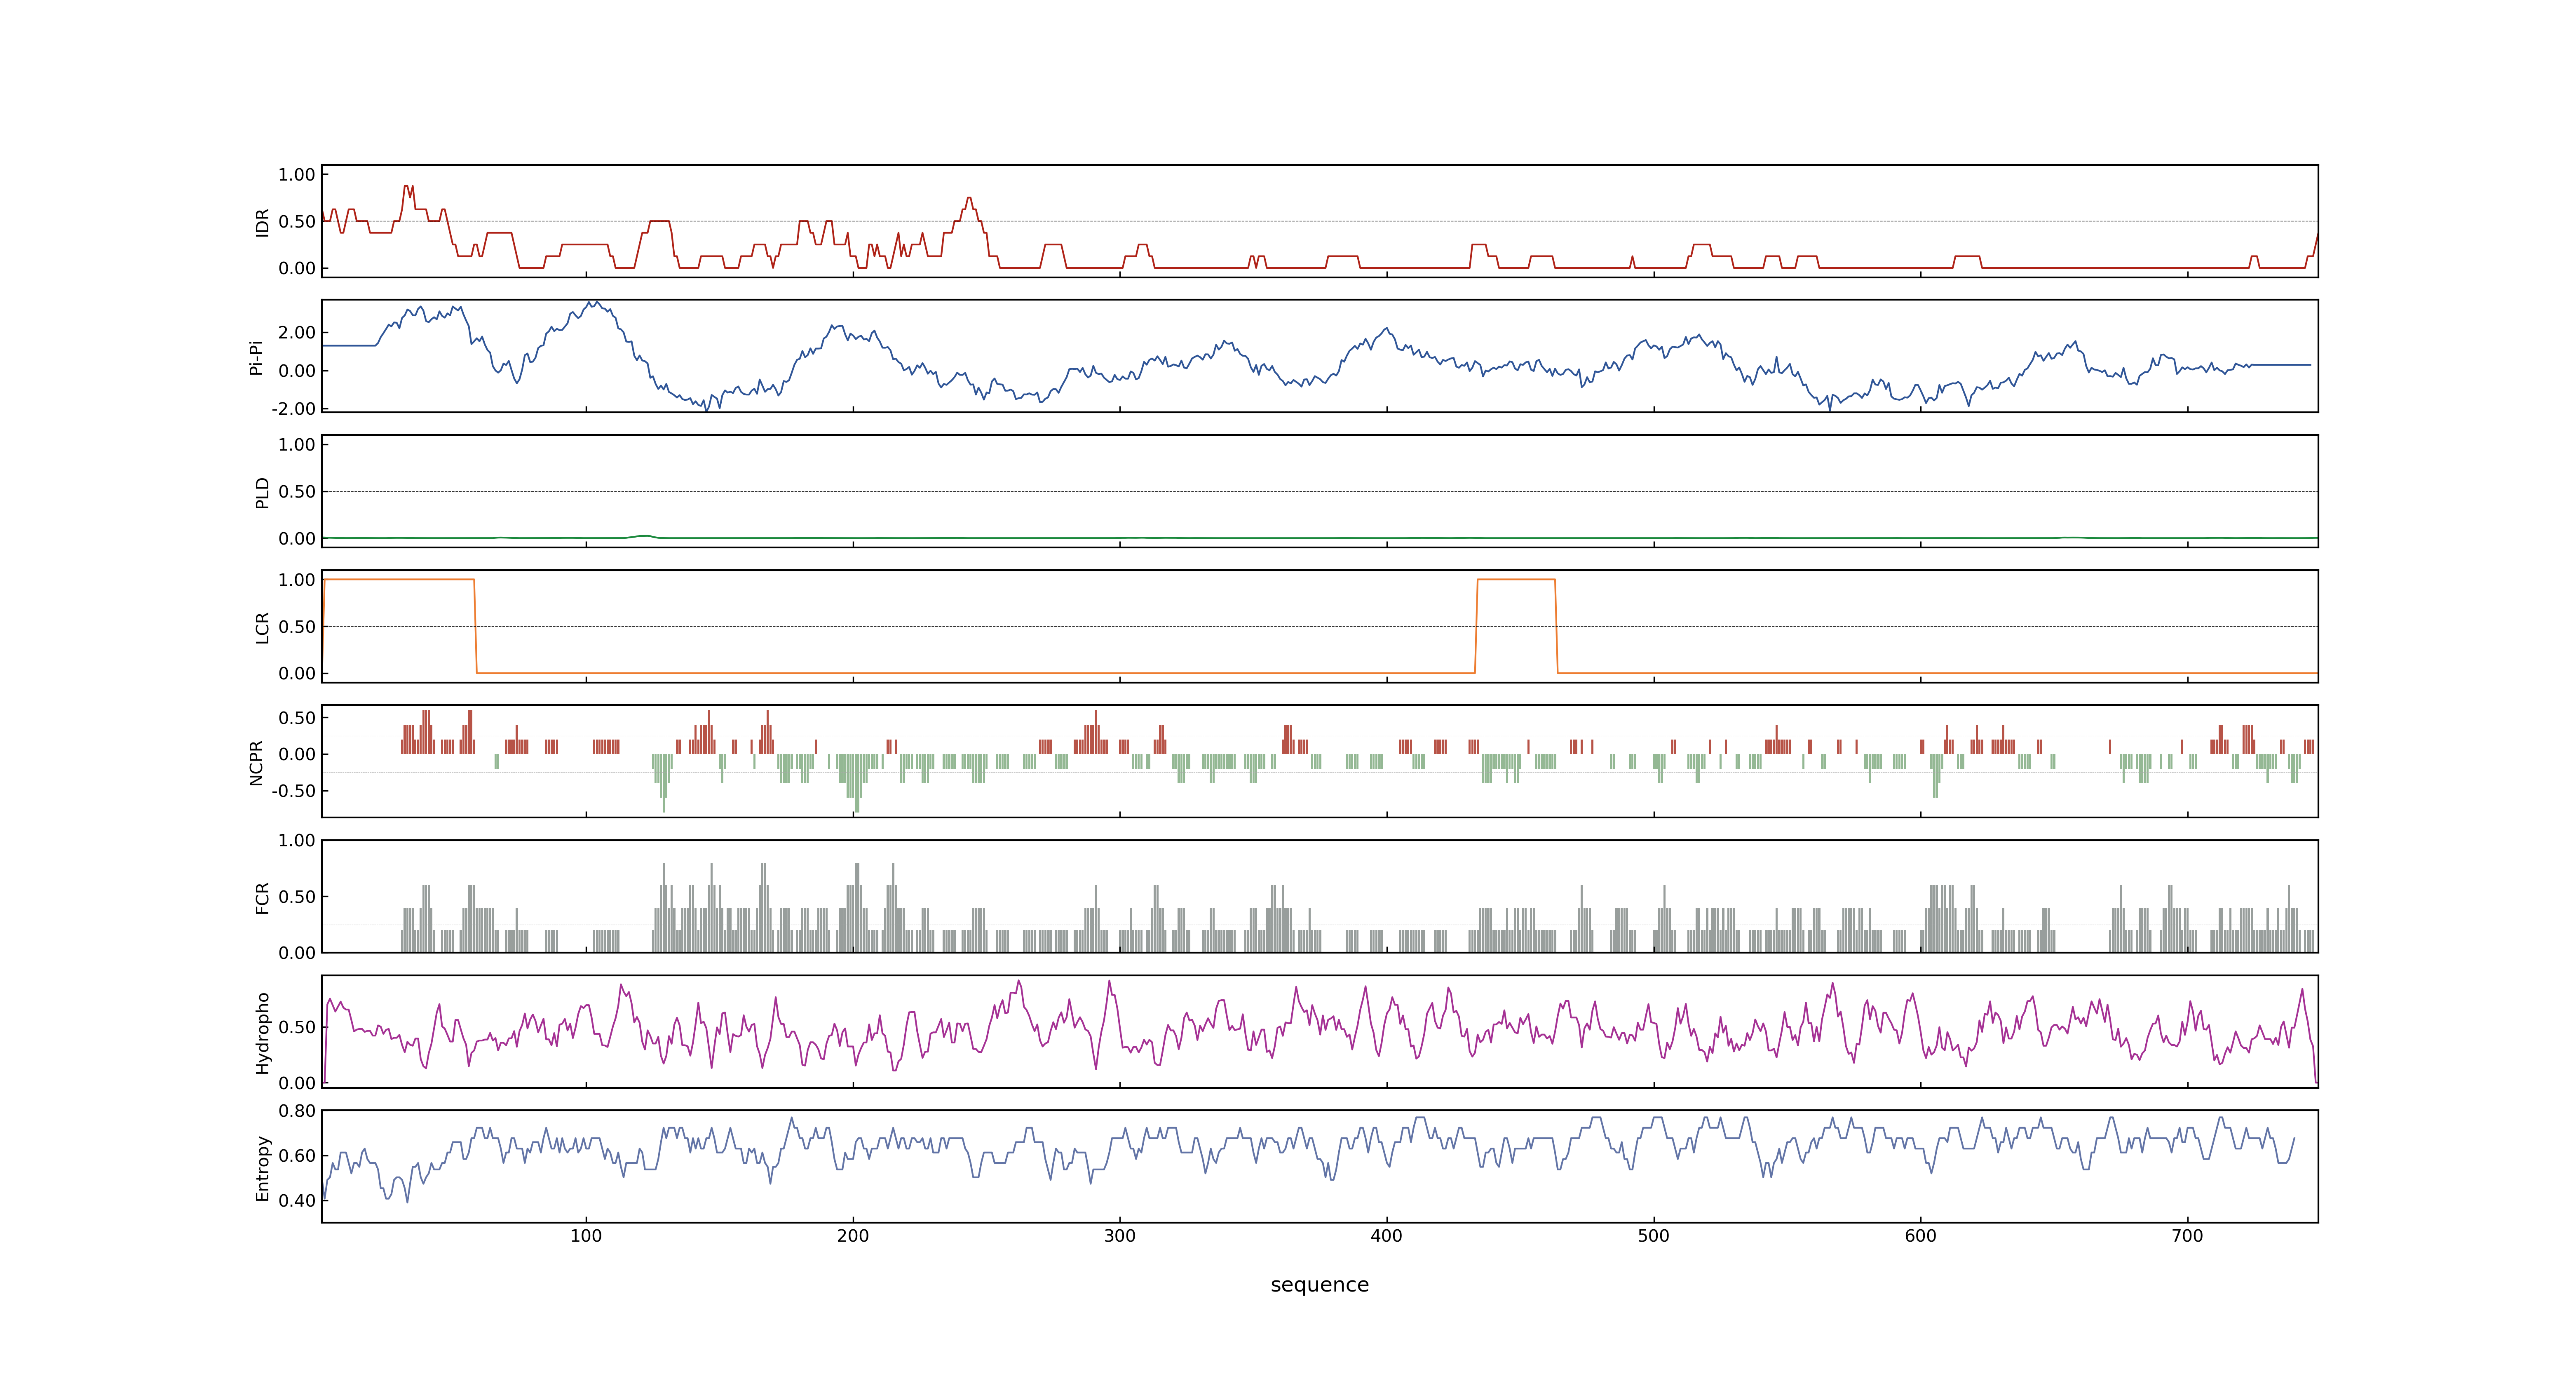Click the 0.50 tick on NCPR axis
Screen dimensions: 2576x1374
pos(297,718)
